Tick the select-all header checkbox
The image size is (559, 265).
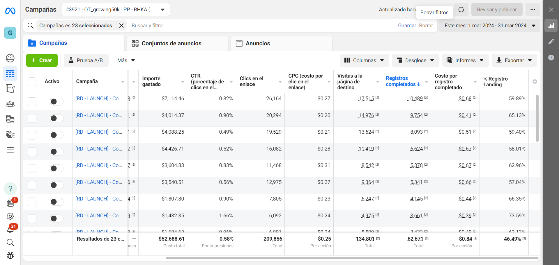pyautogui.click(x=32, y=82)
